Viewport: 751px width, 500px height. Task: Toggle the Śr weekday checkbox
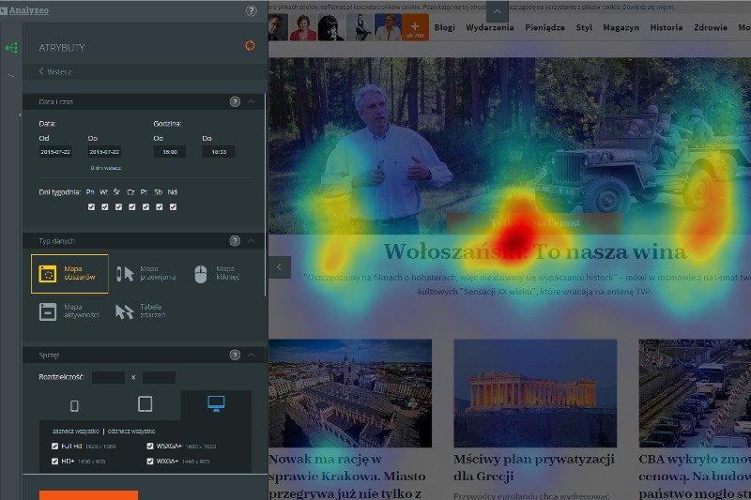click(118, 206)
